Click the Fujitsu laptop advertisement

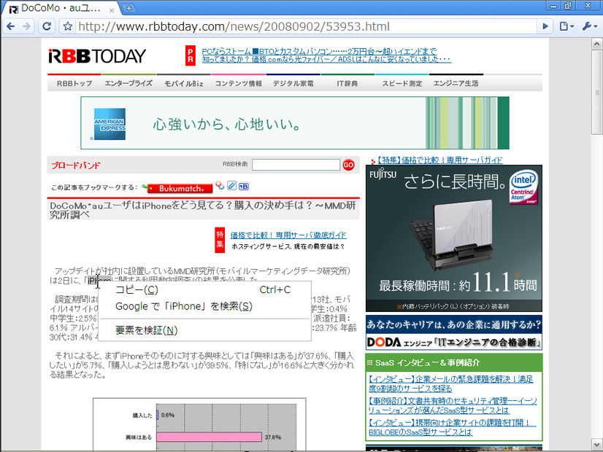click(x=454, y=238)
